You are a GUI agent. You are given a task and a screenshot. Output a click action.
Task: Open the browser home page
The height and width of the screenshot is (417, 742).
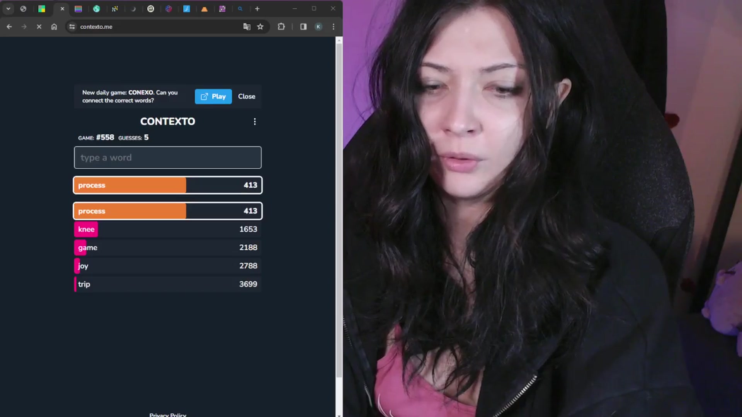[x=54, y=27]
